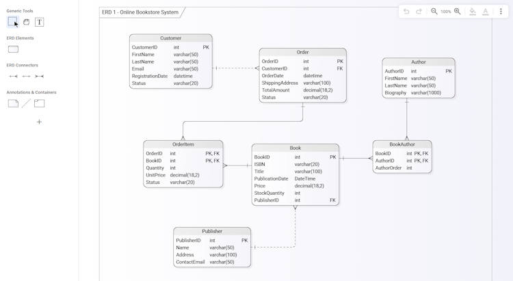Select the ERD 1 diagram title tab
513x281 pixels.
point(141,12)
